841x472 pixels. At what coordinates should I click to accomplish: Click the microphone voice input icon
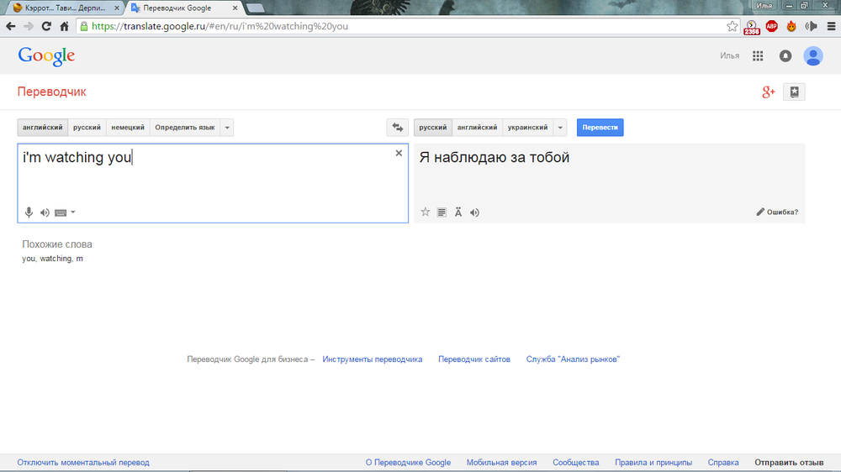[x=29, y=212]
